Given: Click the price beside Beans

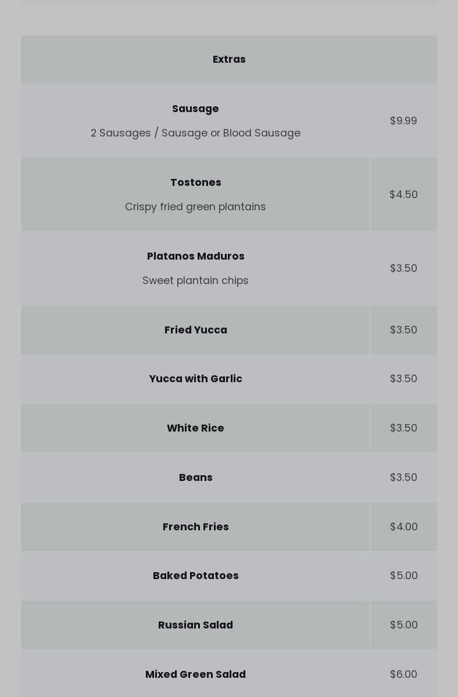Looking at the screenshot, I should click(x=403, y=477).
